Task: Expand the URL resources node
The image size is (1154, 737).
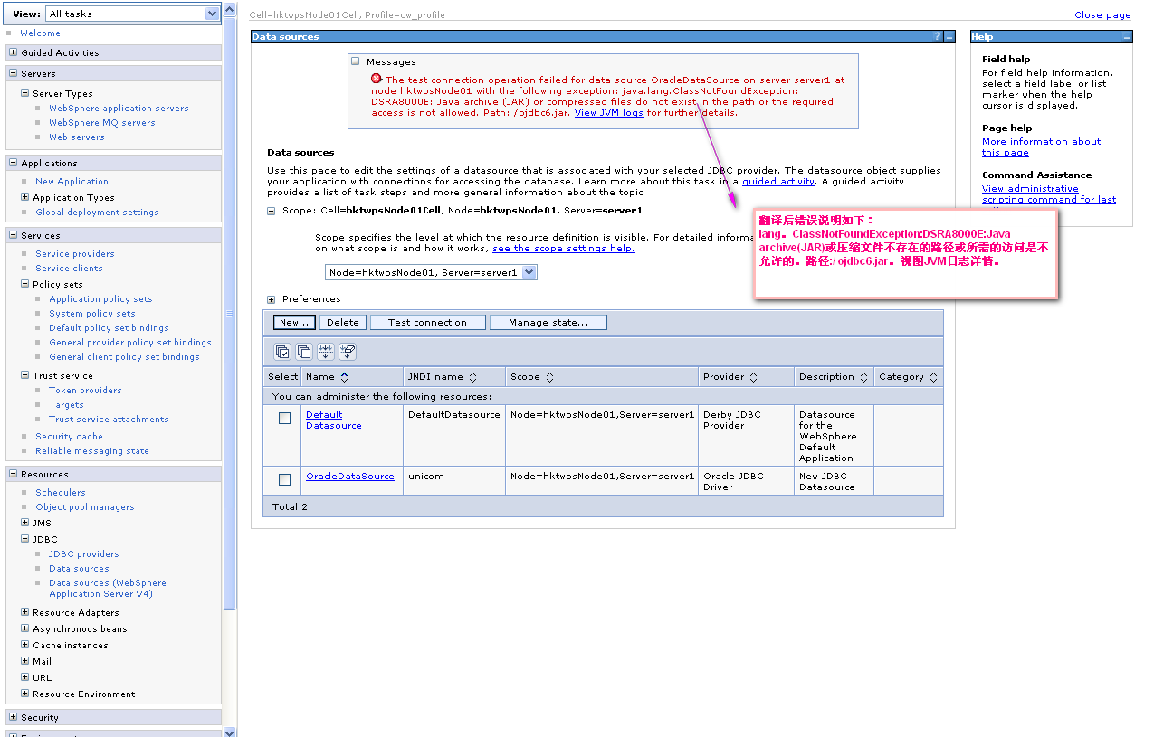Action: coord(25,677)
